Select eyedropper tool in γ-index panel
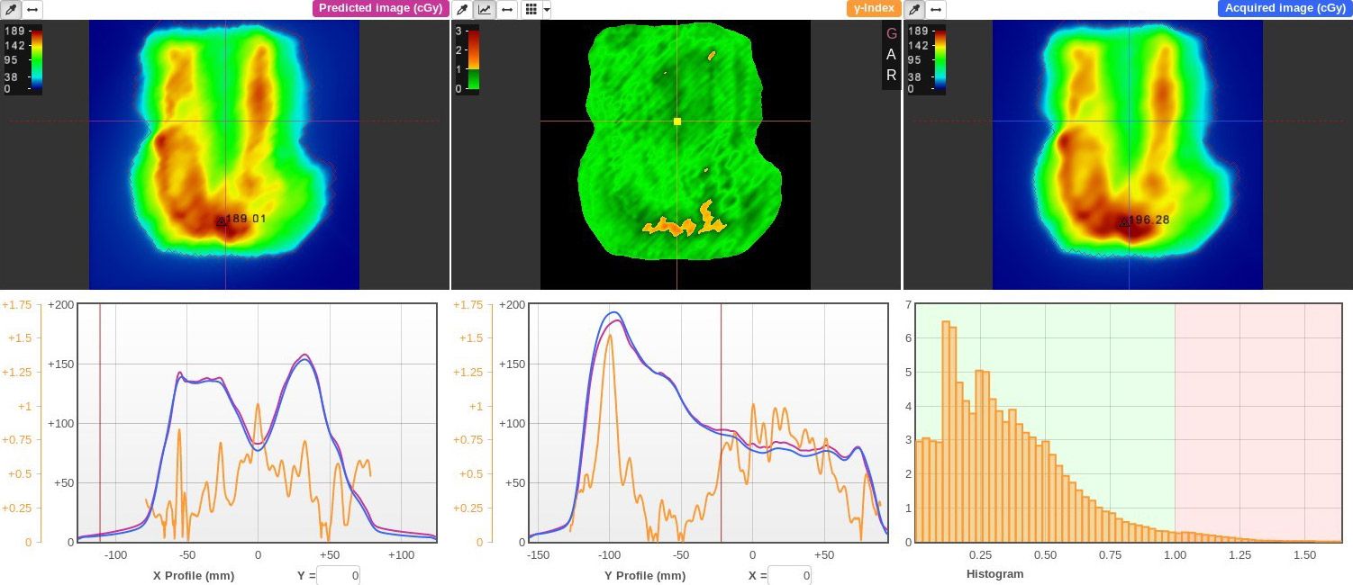The height and width of the screenshot is (585, 1353). coord(462,9)
